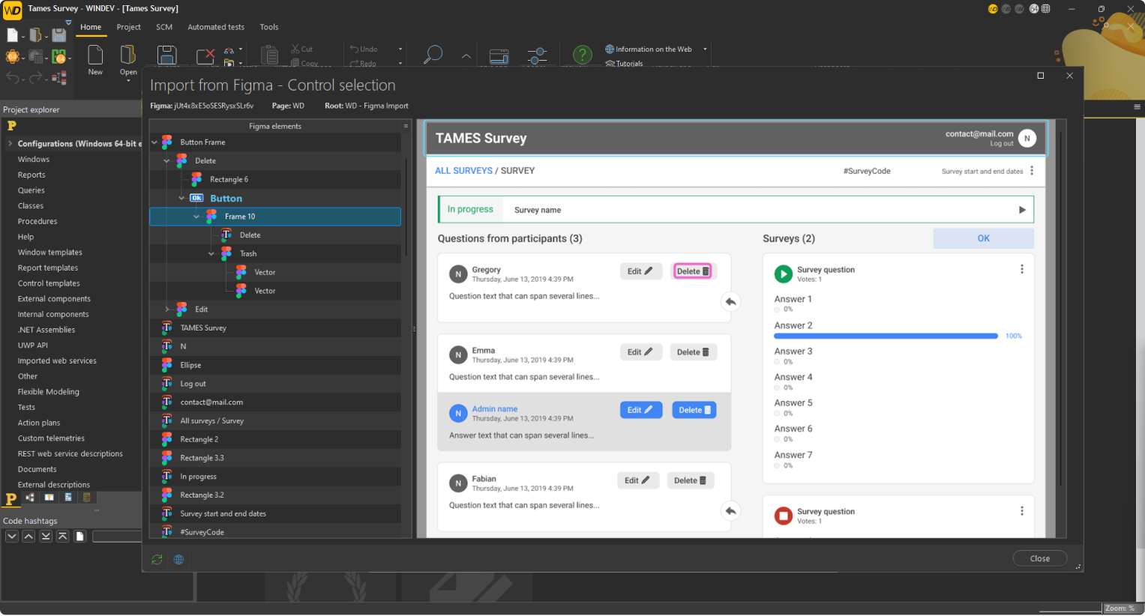Open the Information on the Web dropdown arrow
Image resolution: width=1145 pixels, height=616 pixels.
click(x=705, y=49)
